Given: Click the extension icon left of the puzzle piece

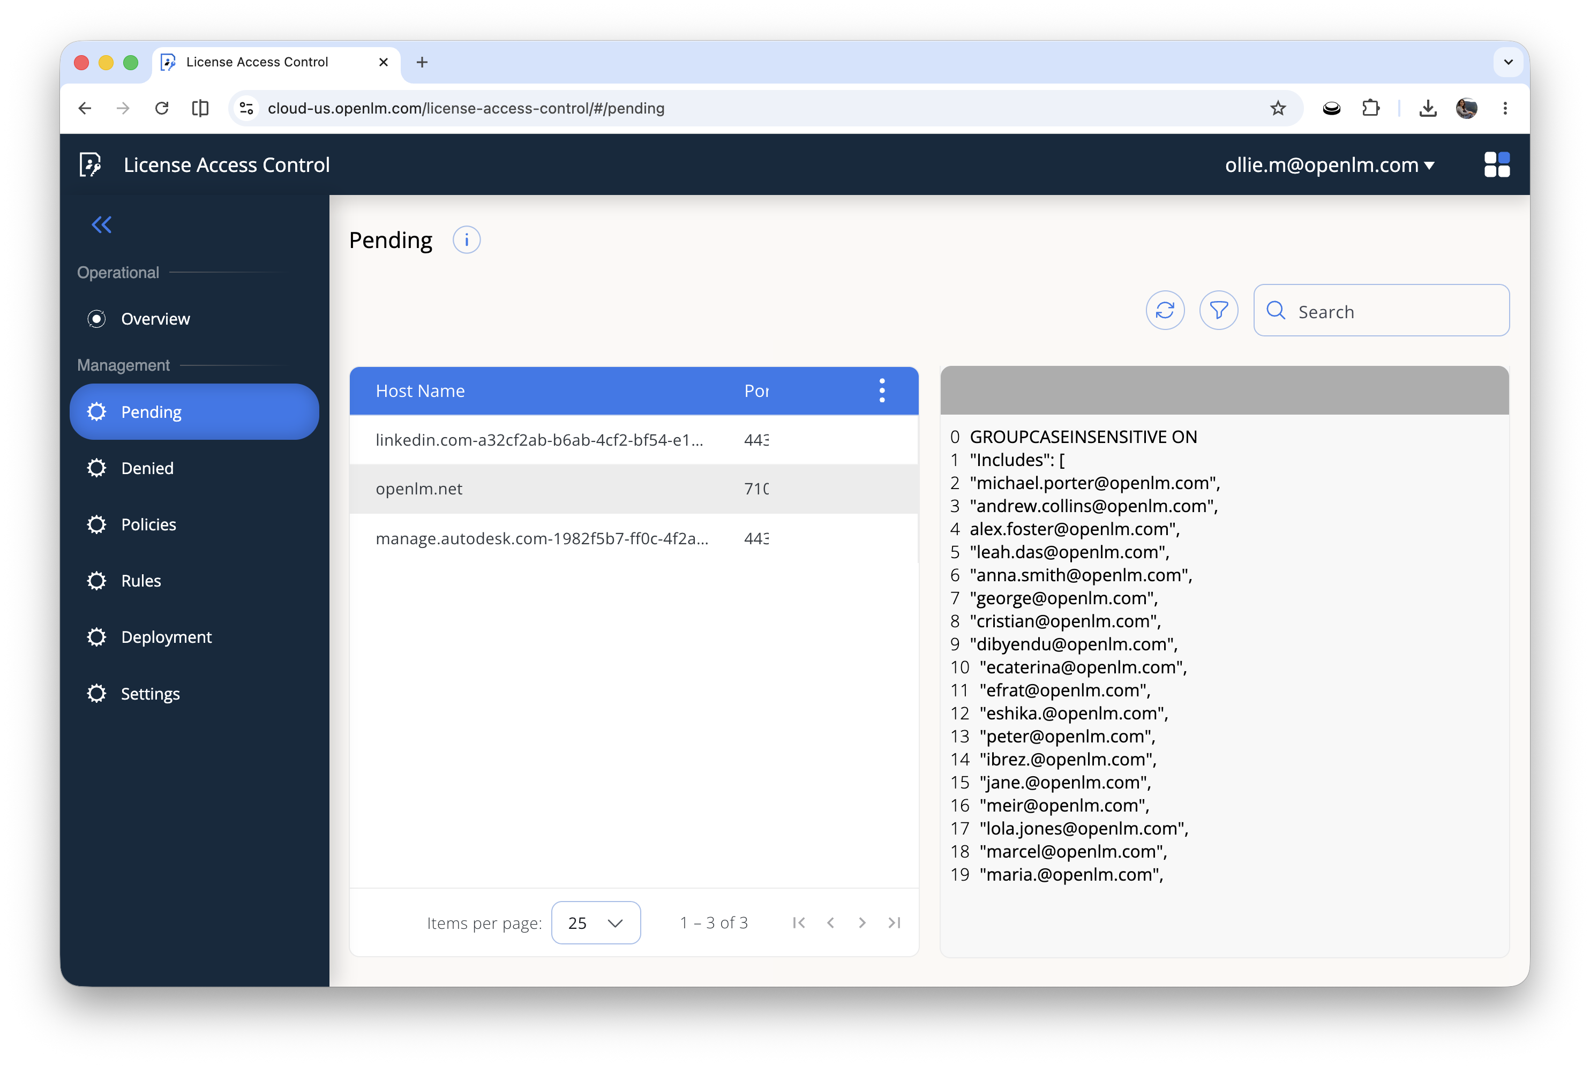Looking at the screenshot, I should click(x=1332, y=108).
